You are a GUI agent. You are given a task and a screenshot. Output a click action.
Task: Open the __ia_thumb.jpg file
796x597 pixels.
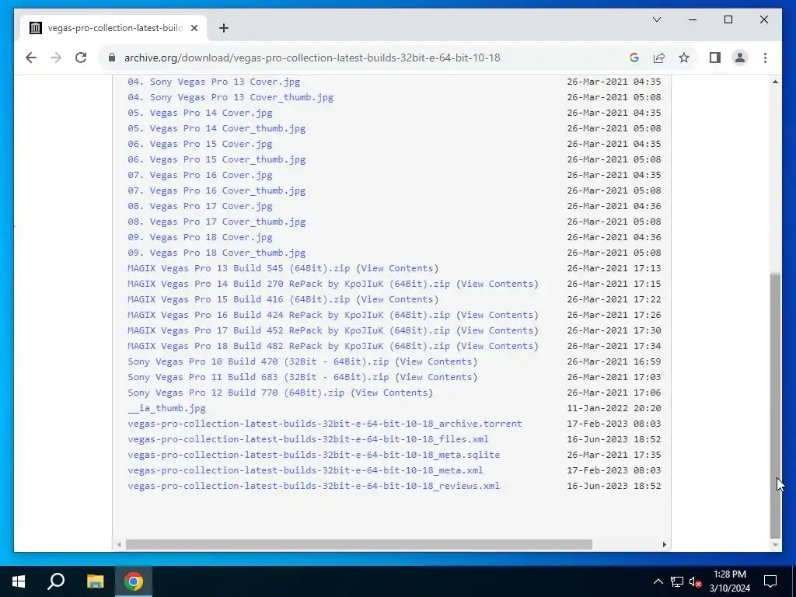(166, 408)
